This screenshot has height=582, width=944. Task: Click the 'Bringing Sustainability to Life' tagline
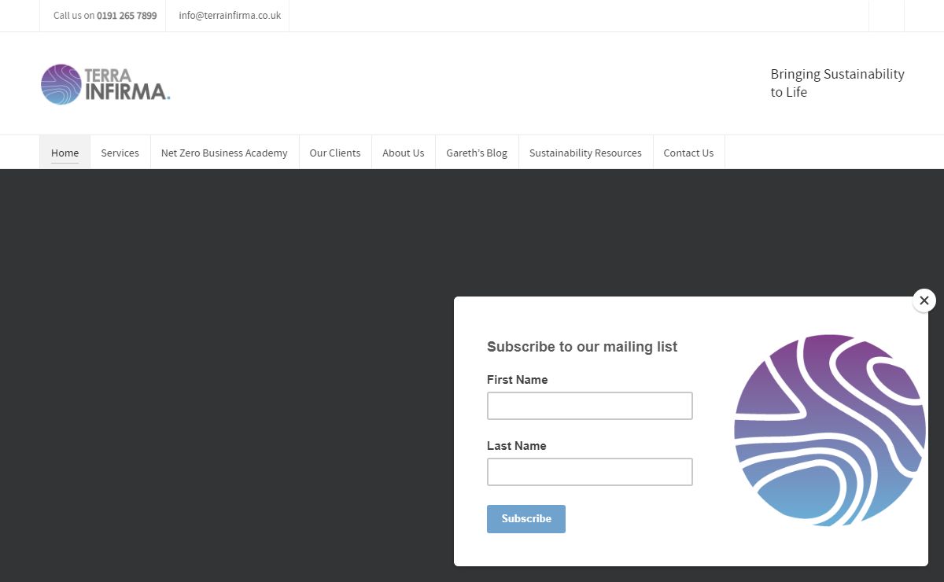point(838,83)
